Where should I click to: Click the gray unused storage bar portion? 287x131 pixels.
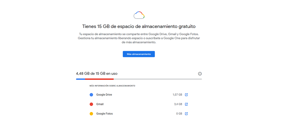(x=158, y=79)
